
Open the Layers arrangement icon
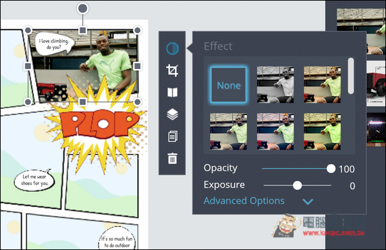172,114
